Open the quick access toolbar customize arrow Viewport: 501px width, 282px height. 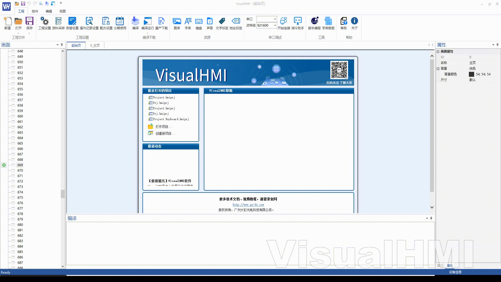61,3
